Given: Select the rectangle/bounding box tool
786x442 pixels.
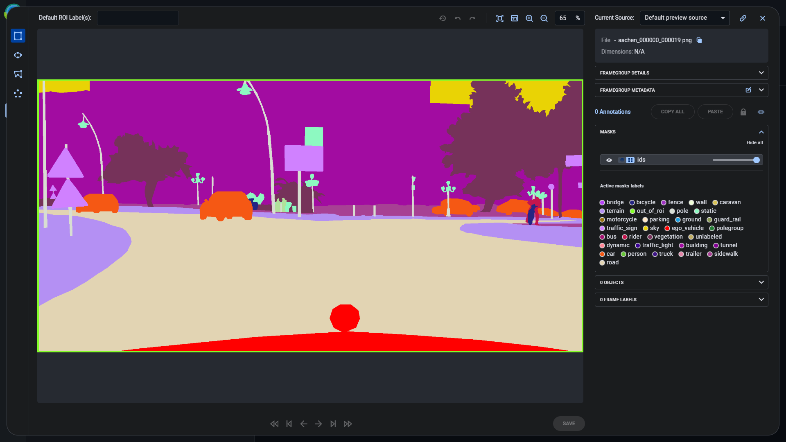Looking at the screenshot, I should click(x=18, y=36).
